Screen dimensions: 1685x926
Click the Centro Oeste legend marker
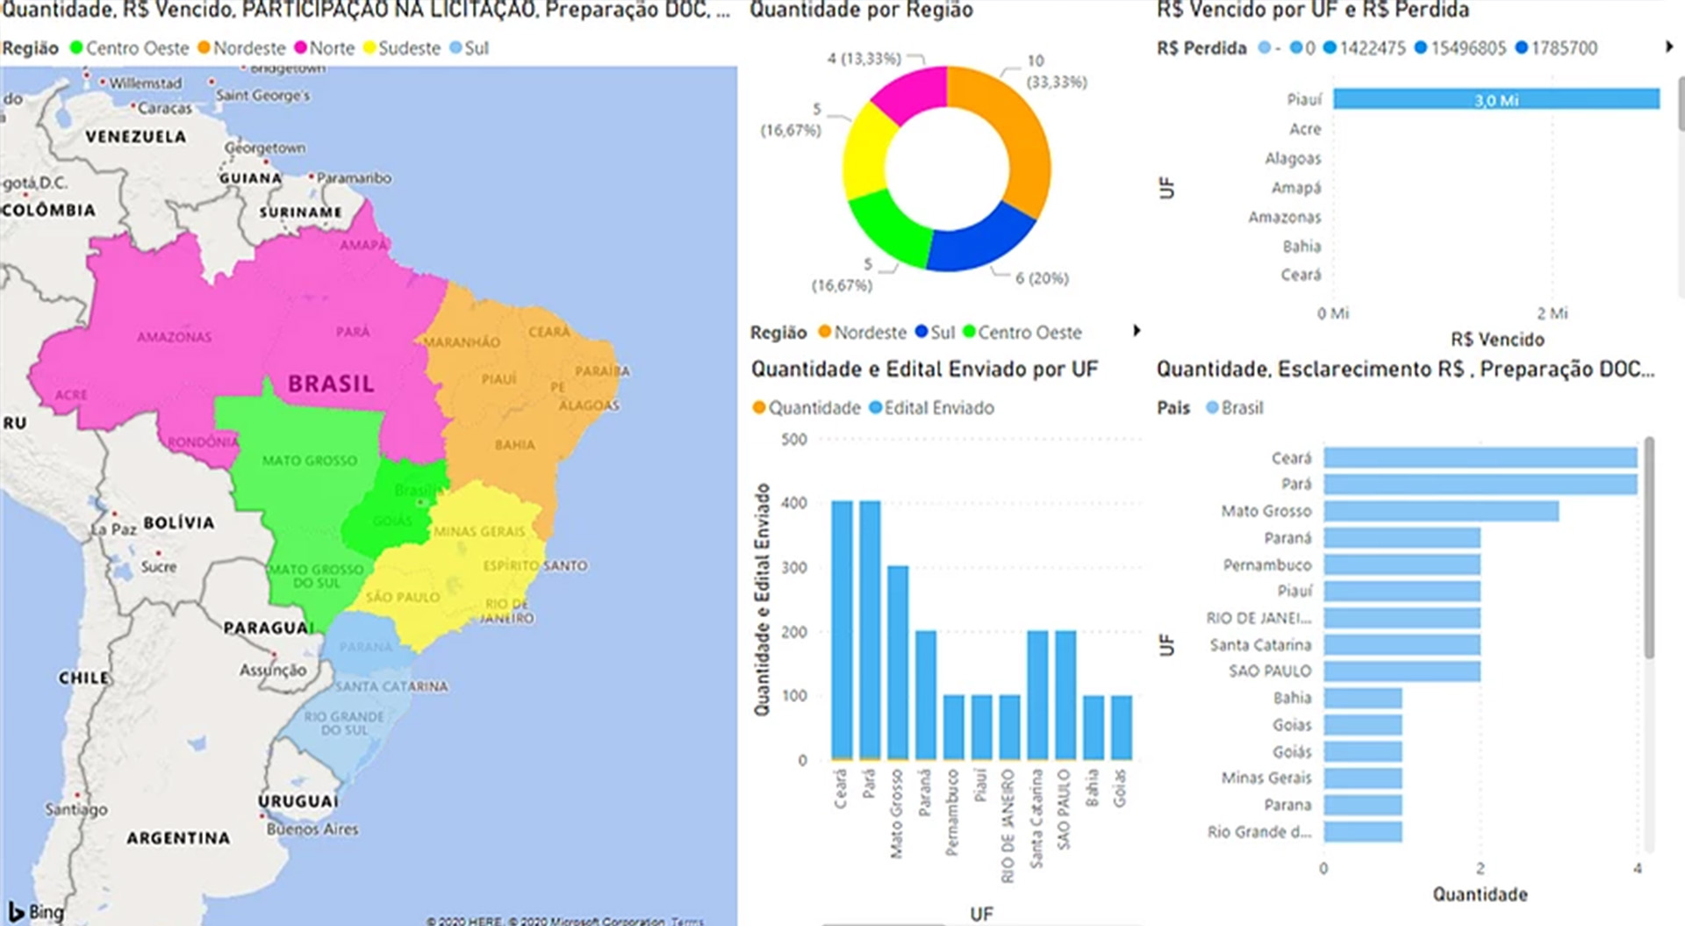(x=76, y=48)
